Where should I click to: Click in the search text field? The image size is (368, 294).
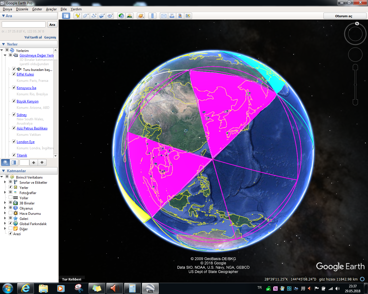[x=24, y=24]
